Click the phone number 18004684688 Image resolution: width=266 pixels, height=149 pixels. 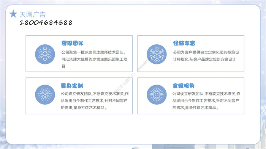(x=46, y=22)
